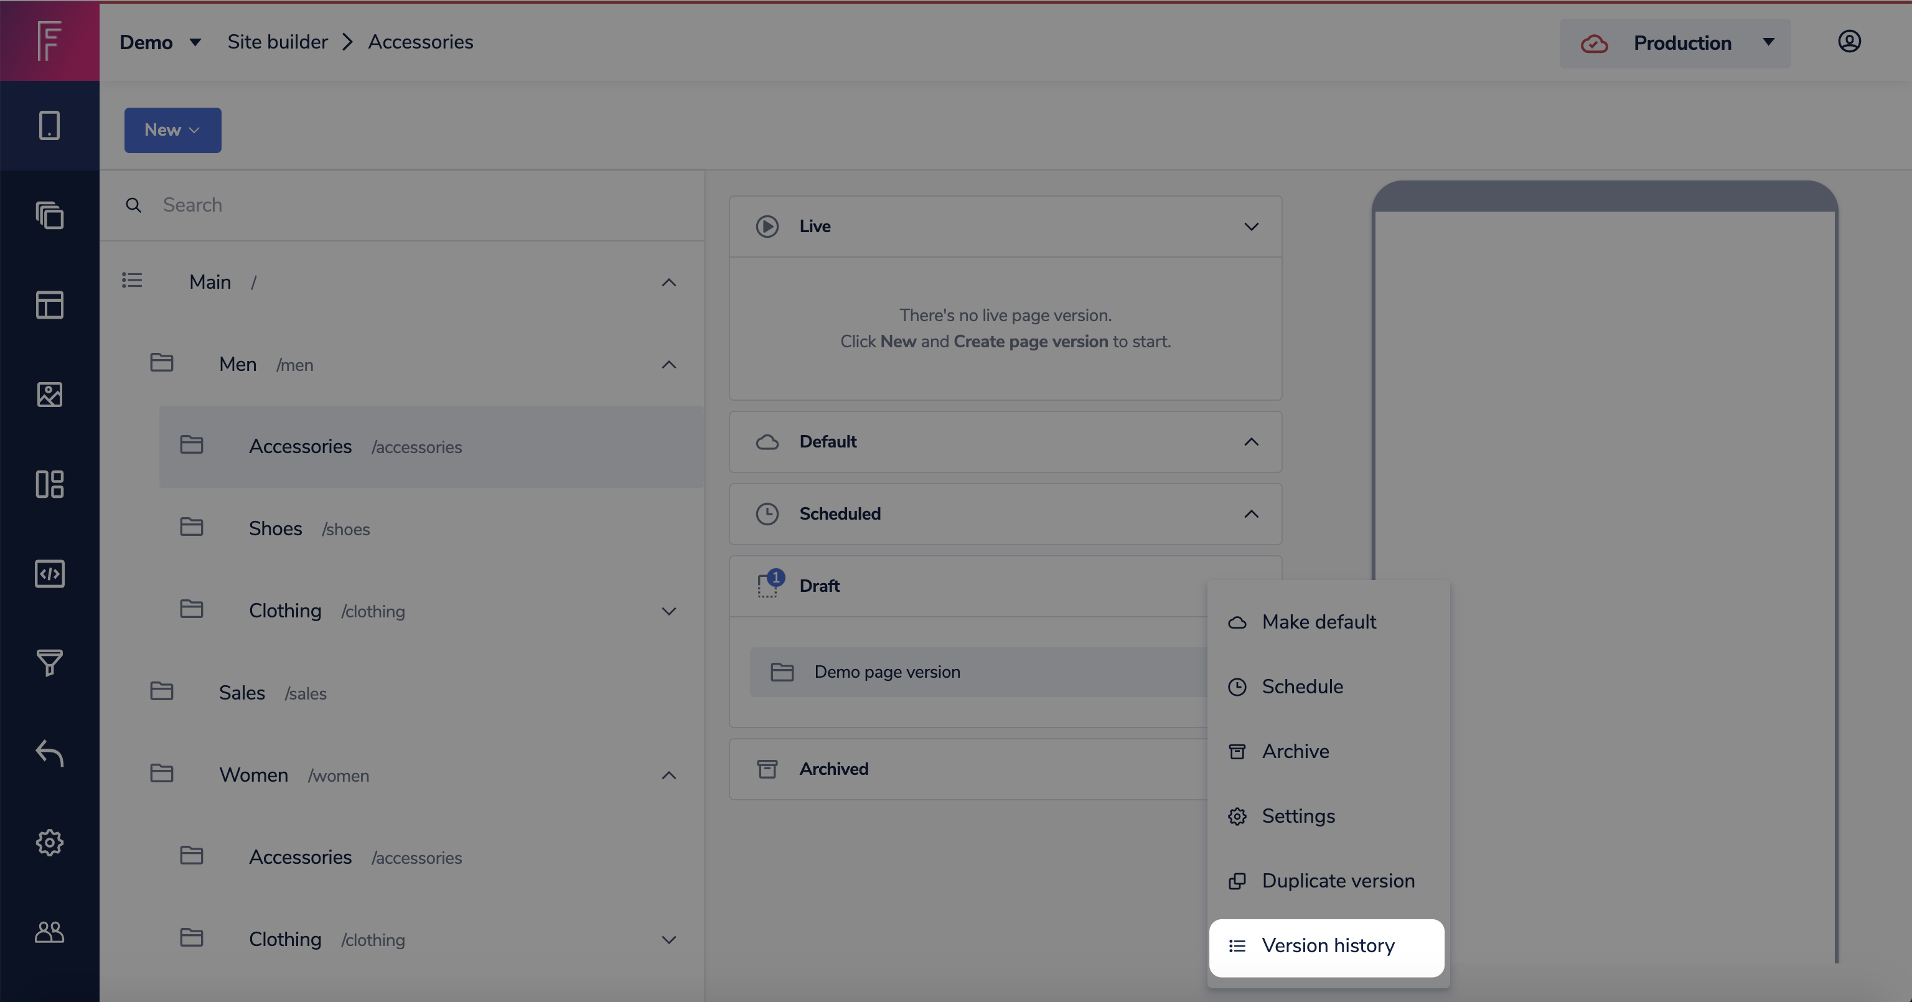
Task: Click the Live play circle icon
Action: click(x=767, y=227)
